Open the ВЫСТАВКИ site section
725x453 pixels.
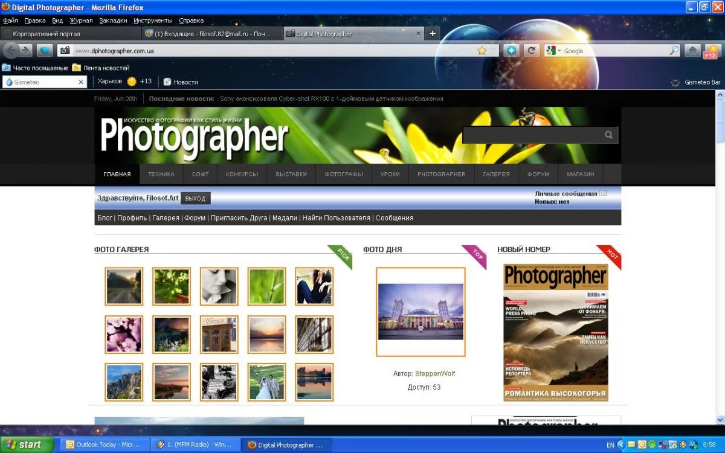[x=291, y=174]
